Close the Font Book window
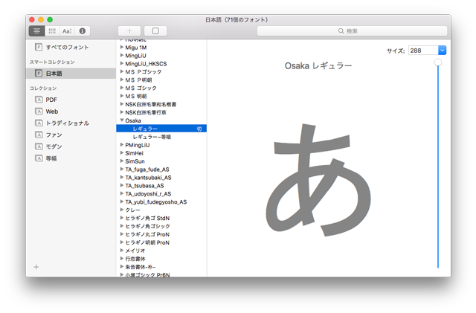The width and height of the screenshot is (476, 313). tap(32, 20)
